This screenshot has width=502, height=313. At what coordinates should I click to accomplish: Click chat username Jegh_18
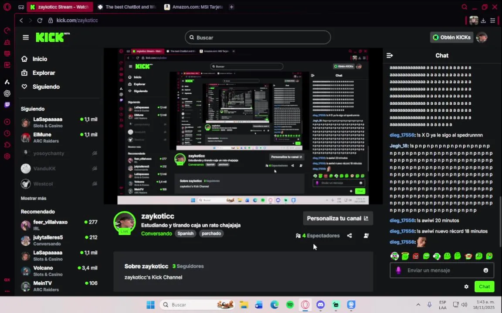tap(399, 146)
